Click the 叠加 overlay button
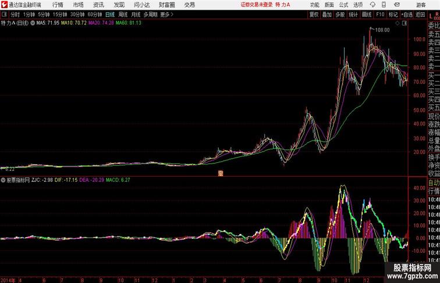440x283 pixels. 327,15
